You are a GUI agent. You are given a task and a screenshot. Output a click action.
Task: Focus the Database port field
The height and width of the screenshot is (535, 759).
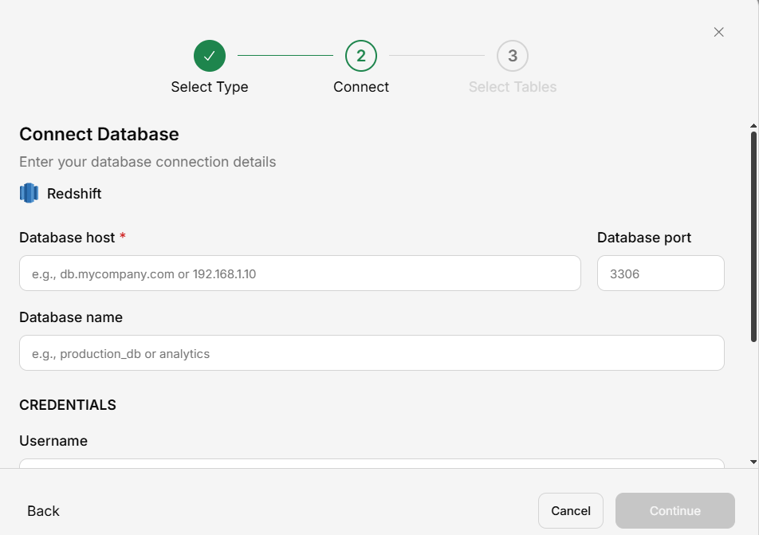click(660, 273)
